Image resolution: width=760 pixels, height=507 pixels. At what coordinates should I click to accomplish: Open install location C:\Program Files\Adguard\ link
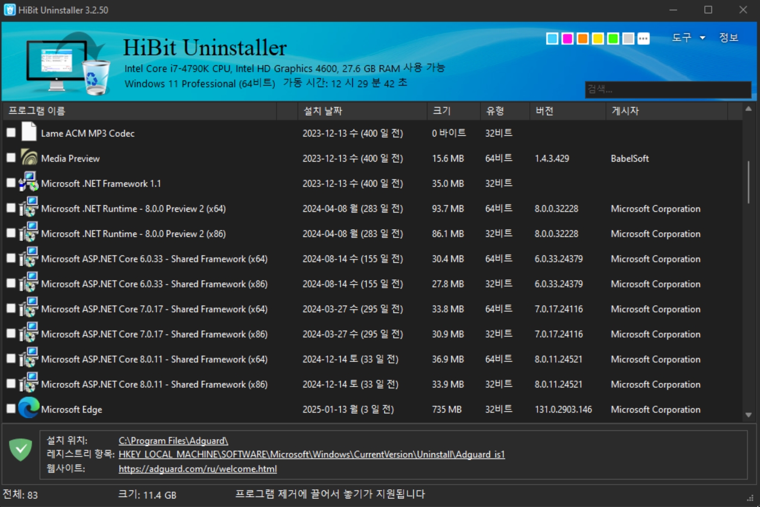coord(173,441)
